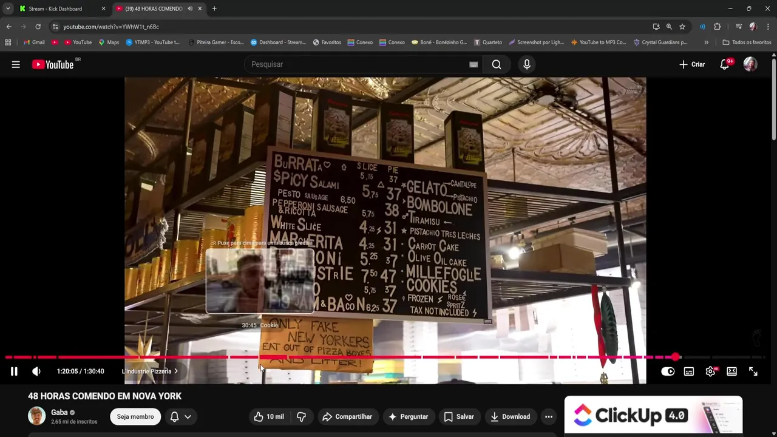Open zoom indicator in address bar
Screen dimensions: 777x437
coord(669,27)
